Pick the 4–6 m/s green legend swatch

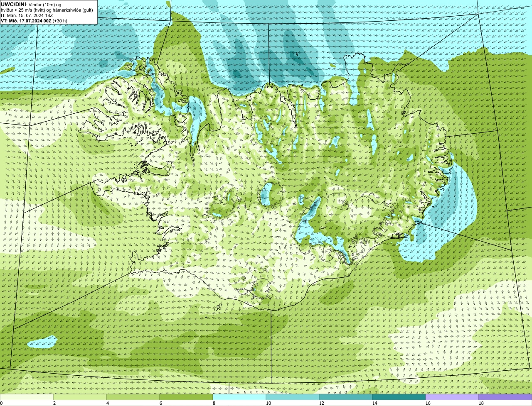tap(133, 397)
